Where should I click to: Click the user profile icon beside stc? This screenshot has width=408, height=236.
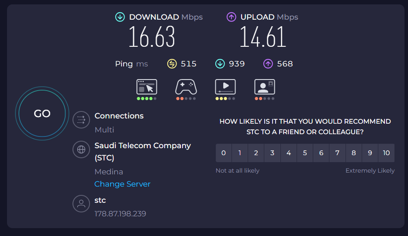pyautogui.click(x=81, y=204)
